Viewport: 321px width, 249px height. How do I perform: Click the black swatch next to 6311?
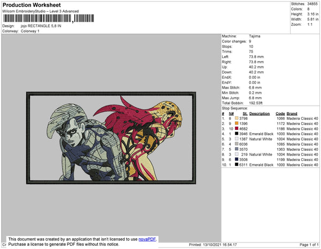tap(236, 164)
